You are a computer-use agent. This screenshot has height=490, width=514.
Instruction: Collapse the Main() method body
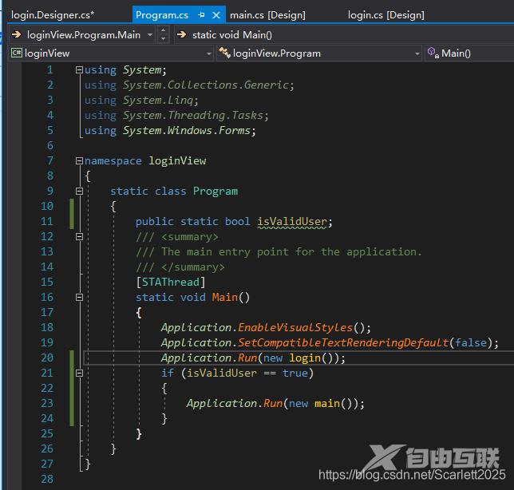79,297
